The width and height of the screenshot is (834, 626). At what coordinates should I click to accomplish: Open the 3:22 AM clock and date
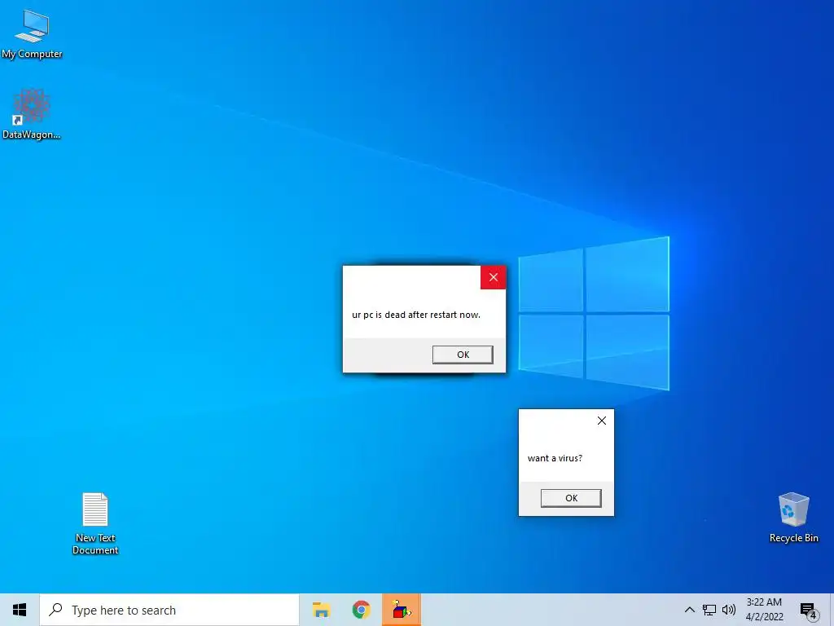[764, 610]
